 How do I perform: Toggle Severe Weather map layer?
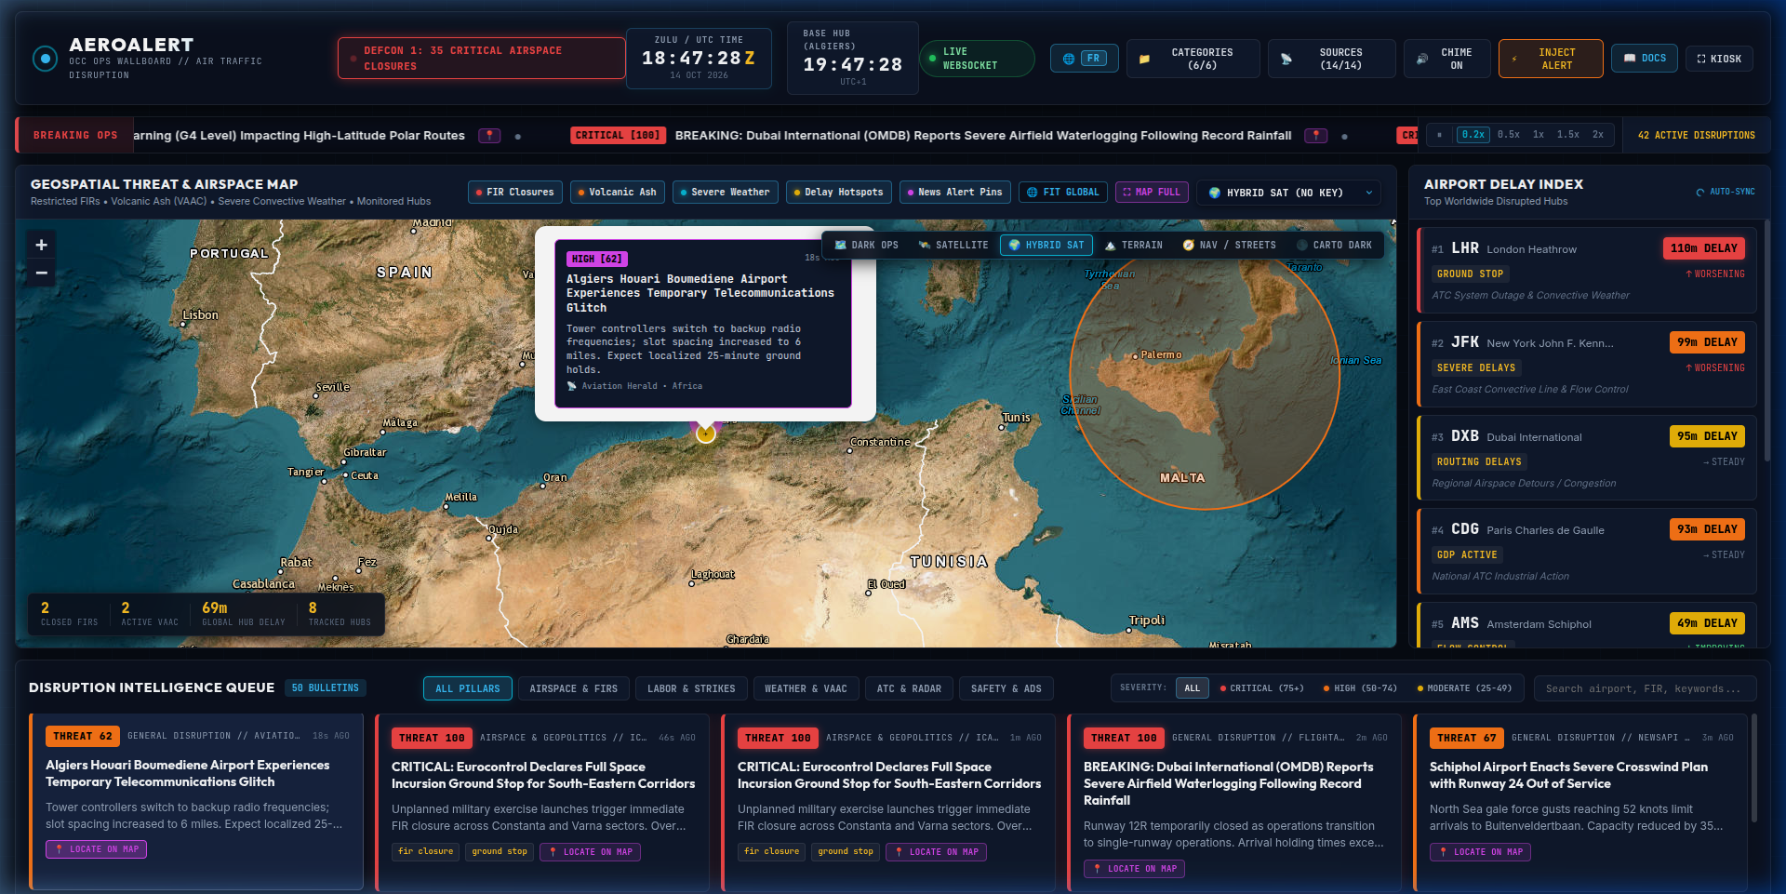(726, 193)
